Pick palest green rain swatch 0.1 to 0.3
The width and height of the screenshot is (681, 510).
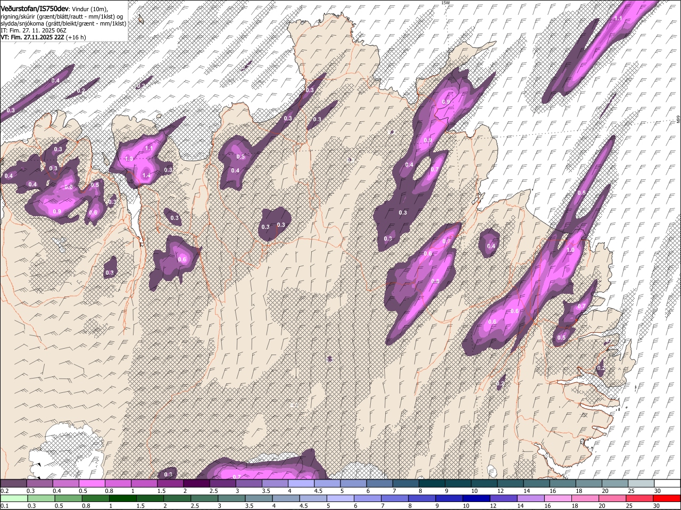pos(13,498)
